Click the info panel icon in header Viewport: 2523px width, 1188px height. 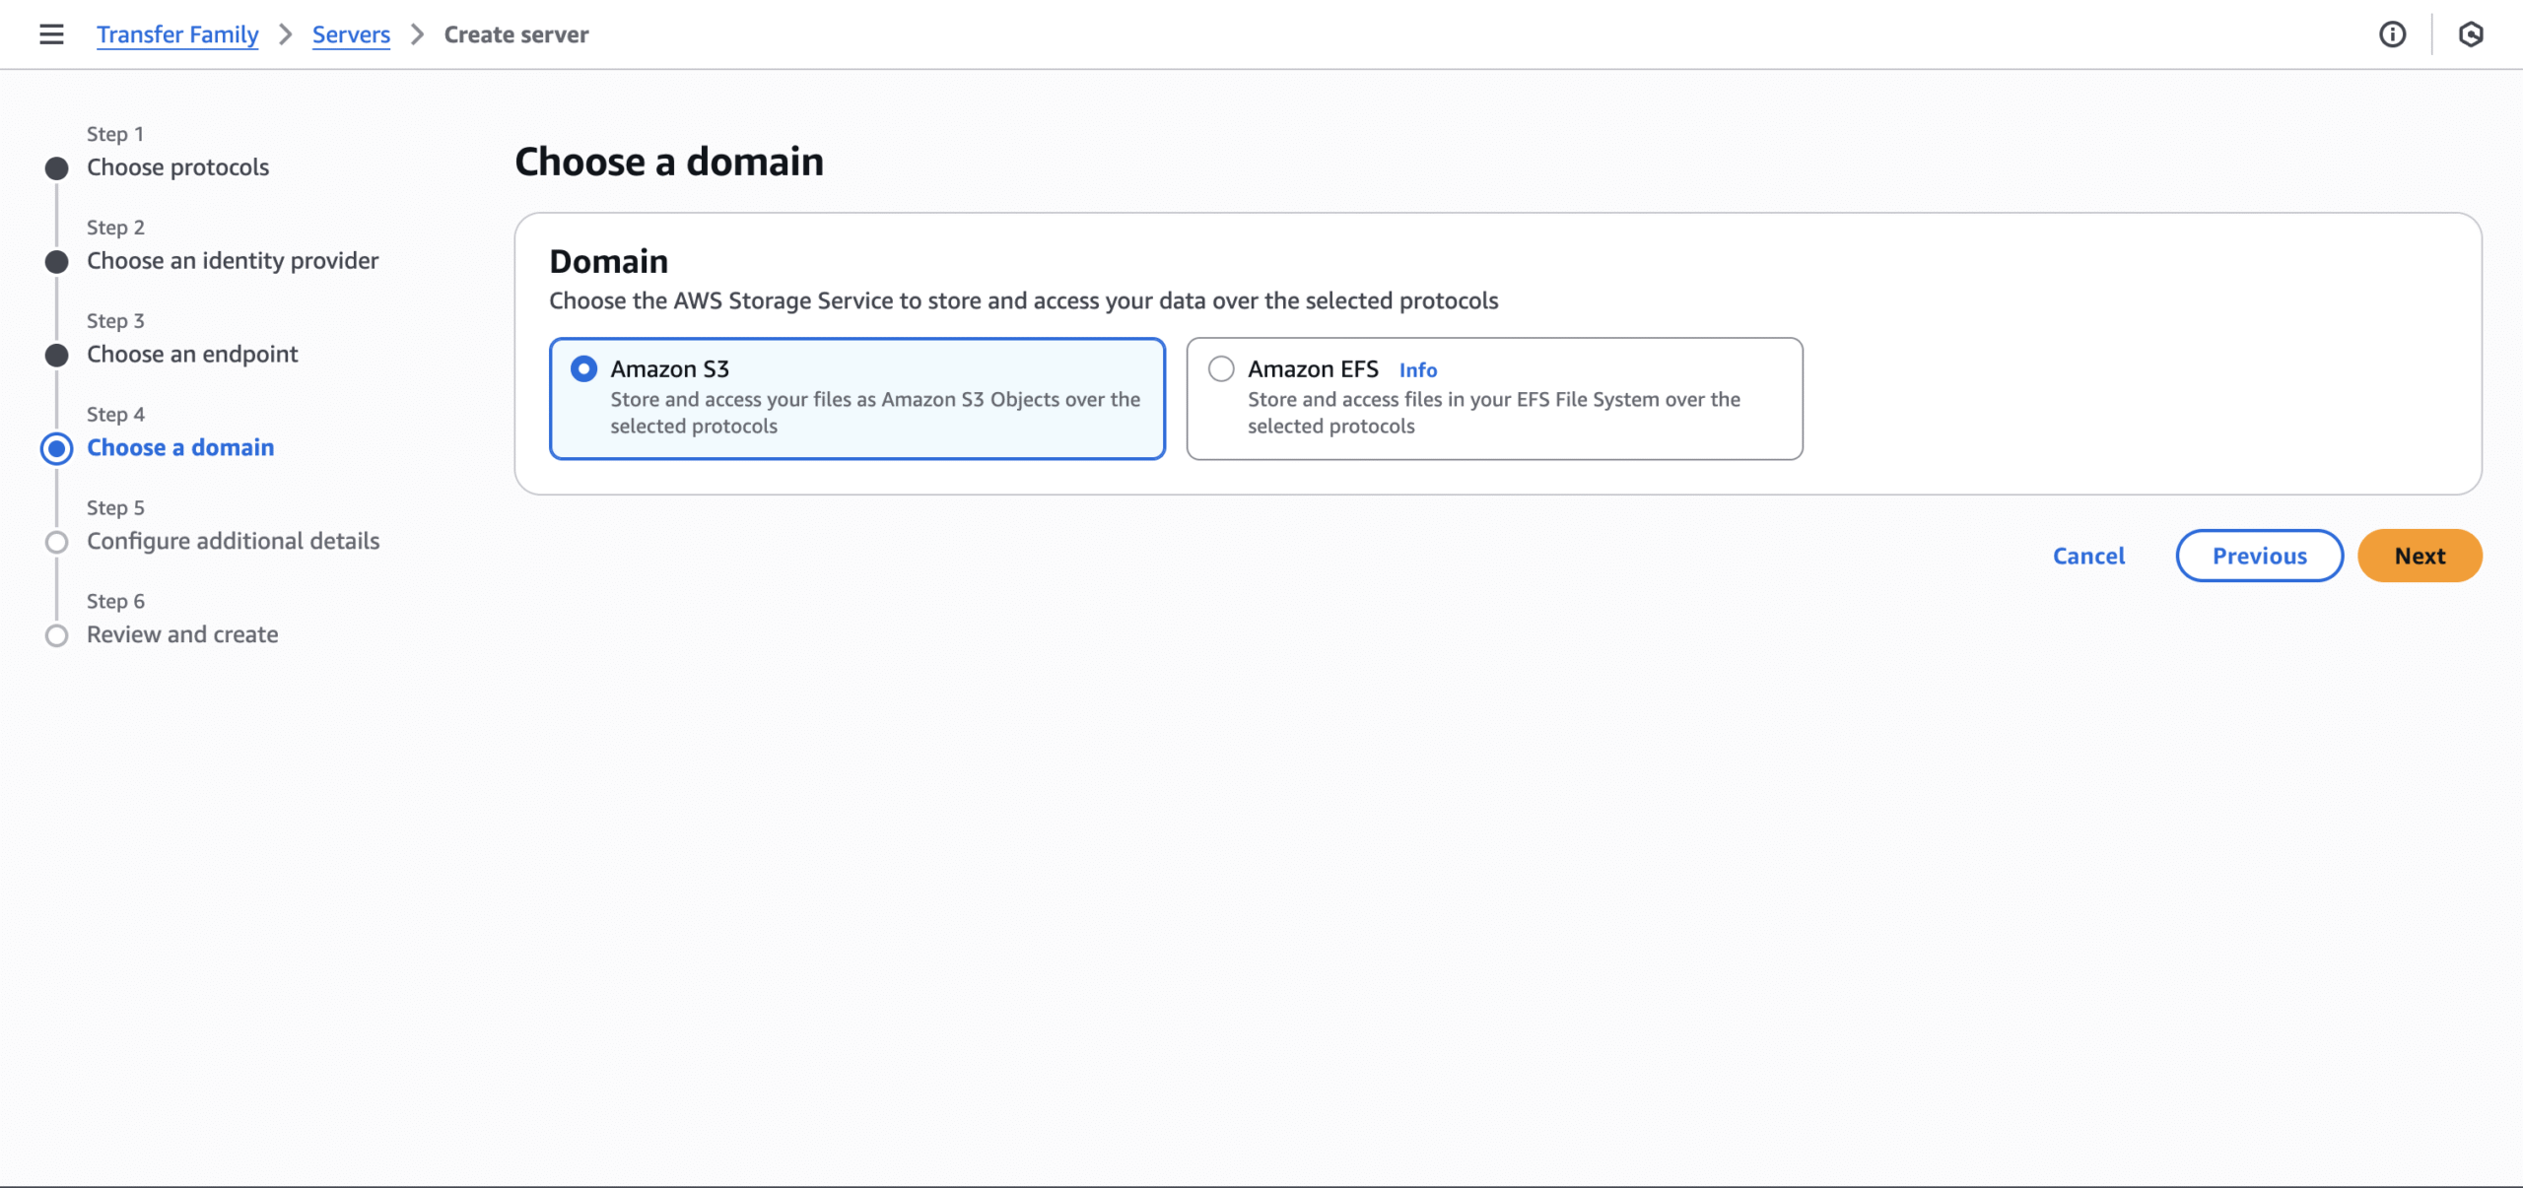coord(2392,34)
